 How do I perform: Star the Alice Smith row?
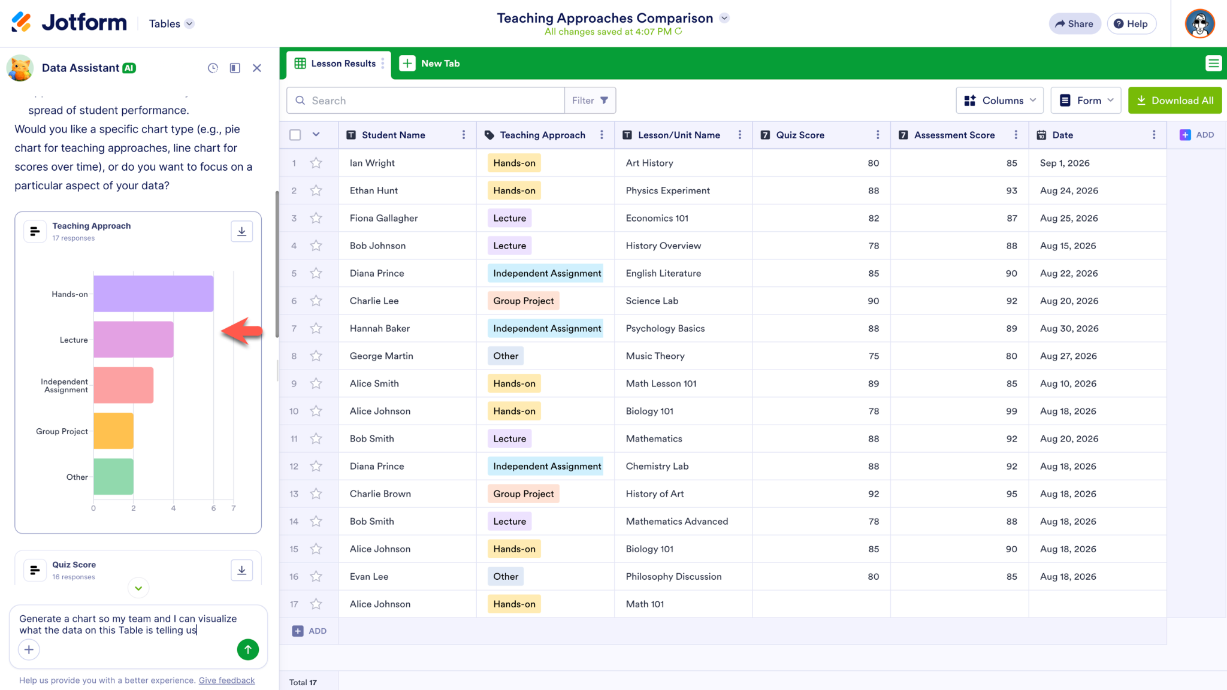(316, 383)
